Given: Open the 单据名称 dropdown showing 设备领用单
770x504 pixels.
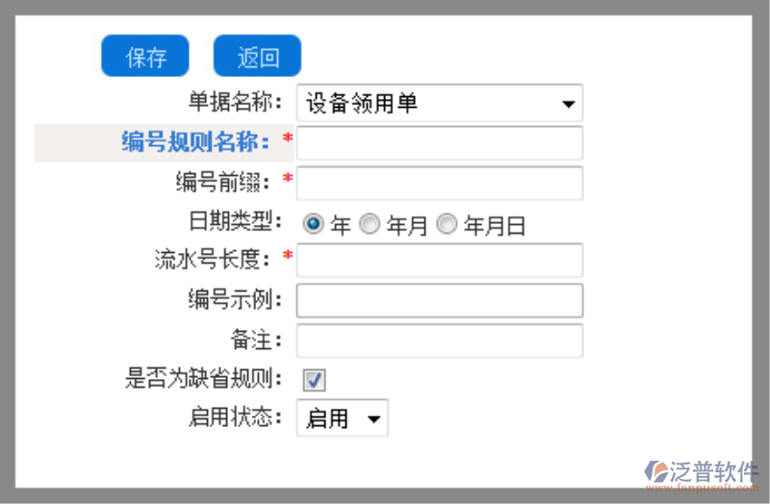Looking at the screenshot, I should click(440, 103).
